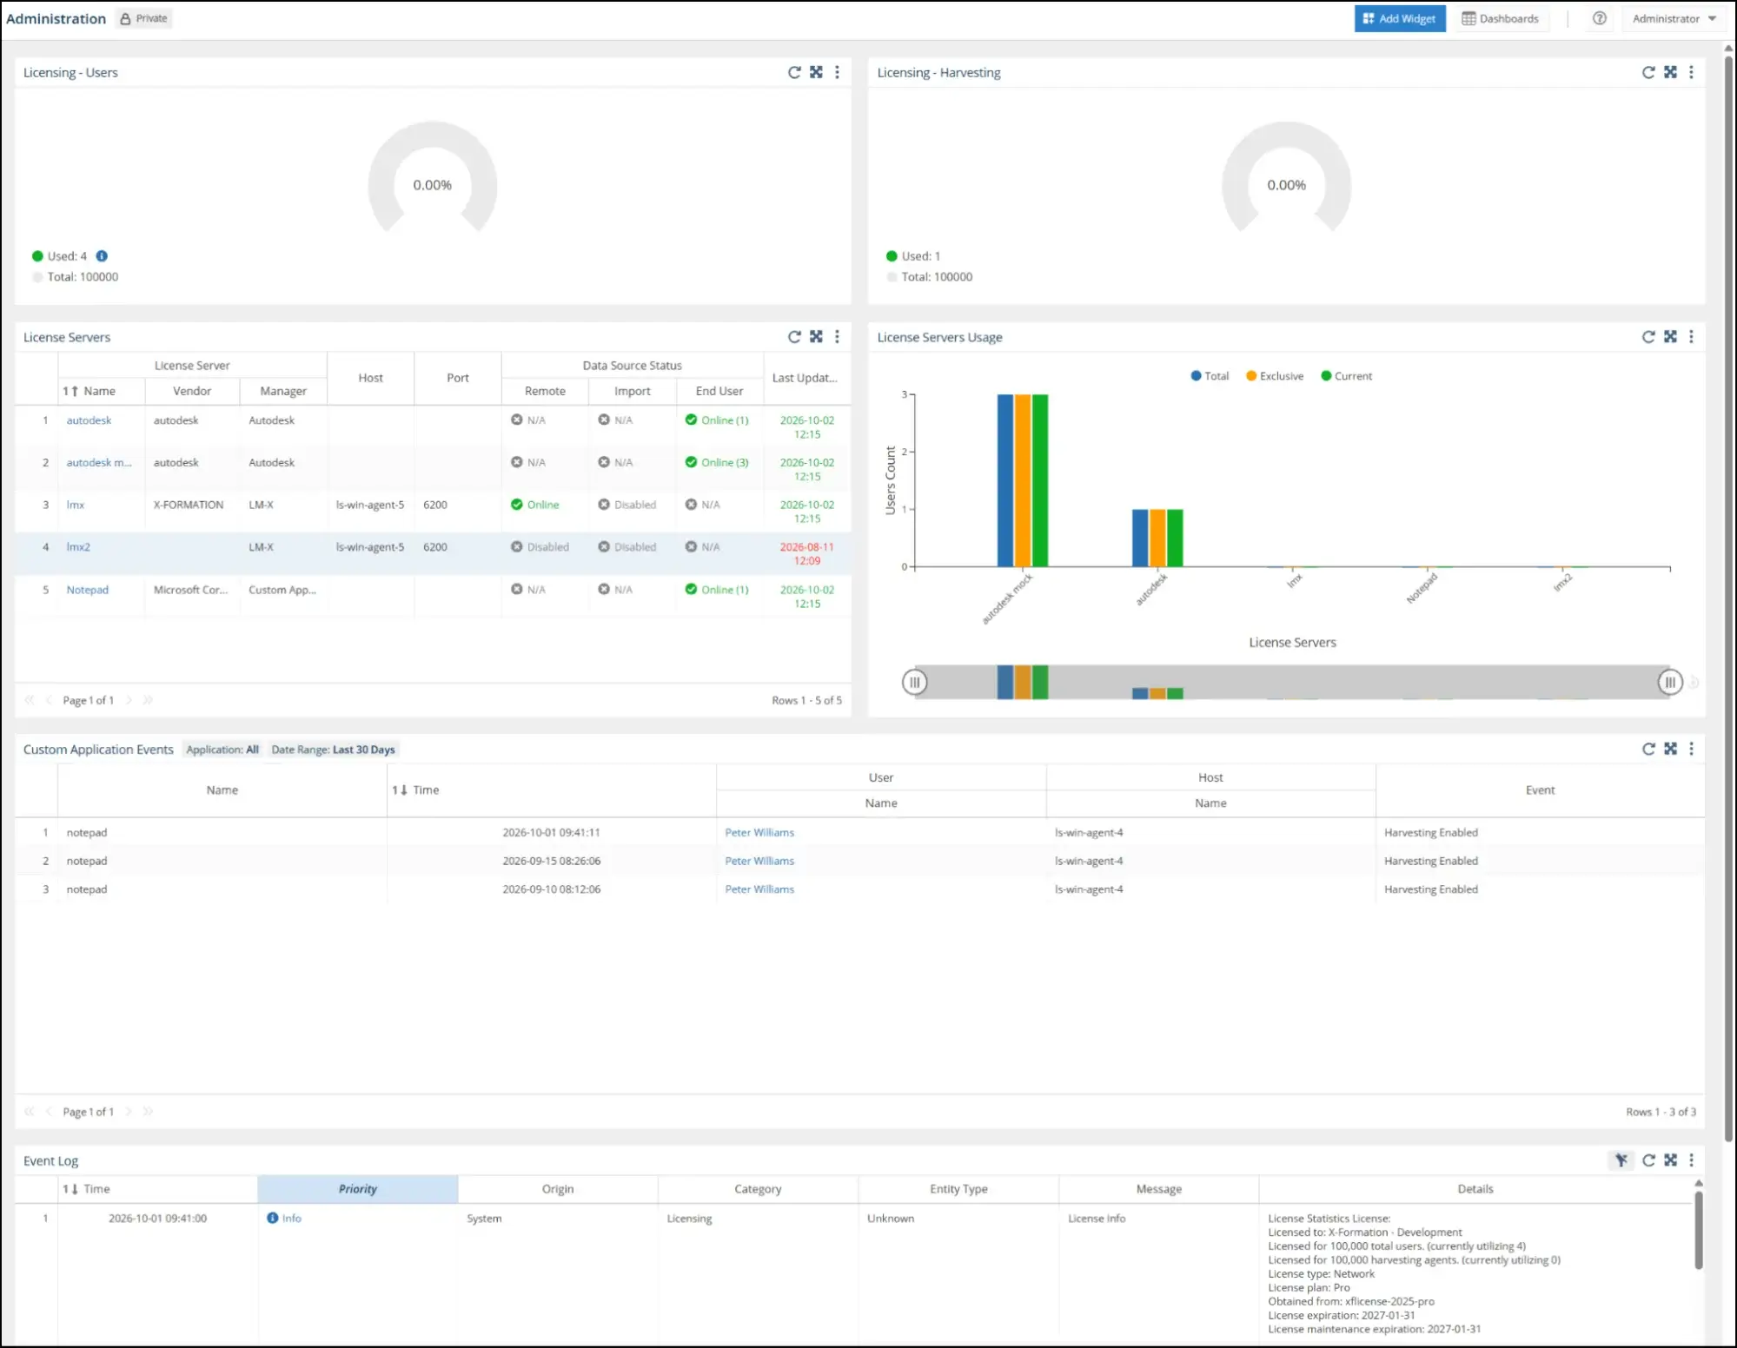This screenshot has width=1737, height=1348.
Task: Toggle Total legend in Licensing - Users
Action: [x=75, y=277]
